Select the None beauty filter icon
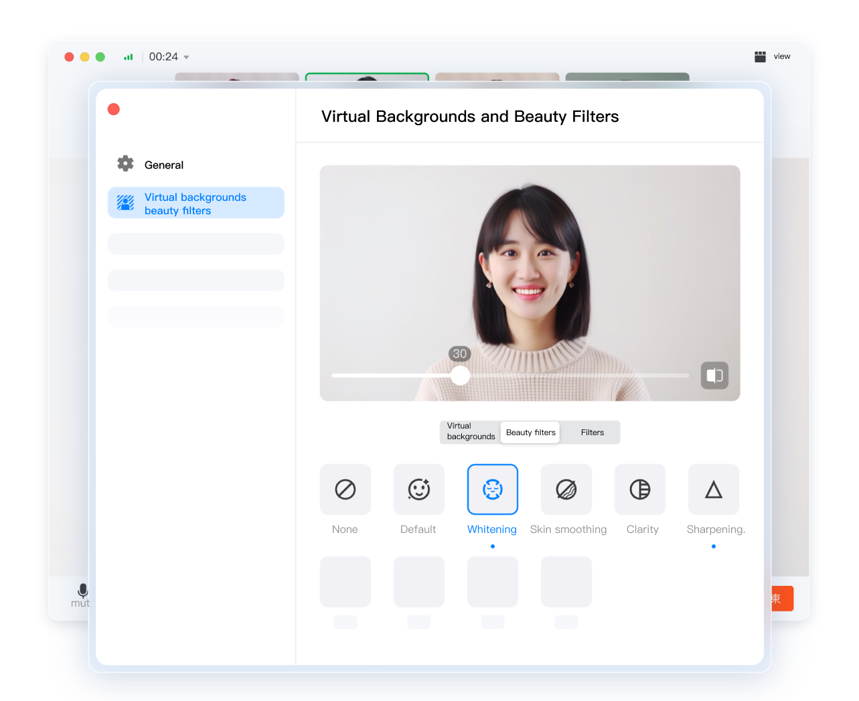Image resolution: width=859 pixels, height=701 pixels. [345, 489]
